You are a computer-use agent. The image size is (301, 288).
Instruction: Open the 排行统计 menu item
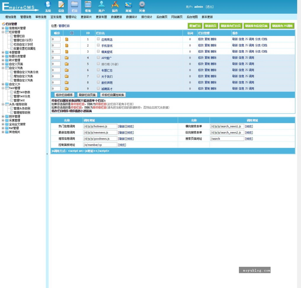tap(147, 17)
